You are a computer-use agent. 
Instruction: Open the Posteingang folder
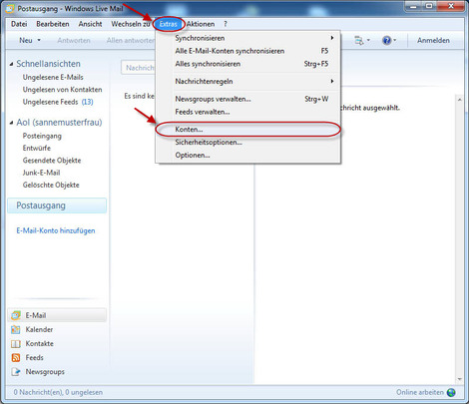42,136
